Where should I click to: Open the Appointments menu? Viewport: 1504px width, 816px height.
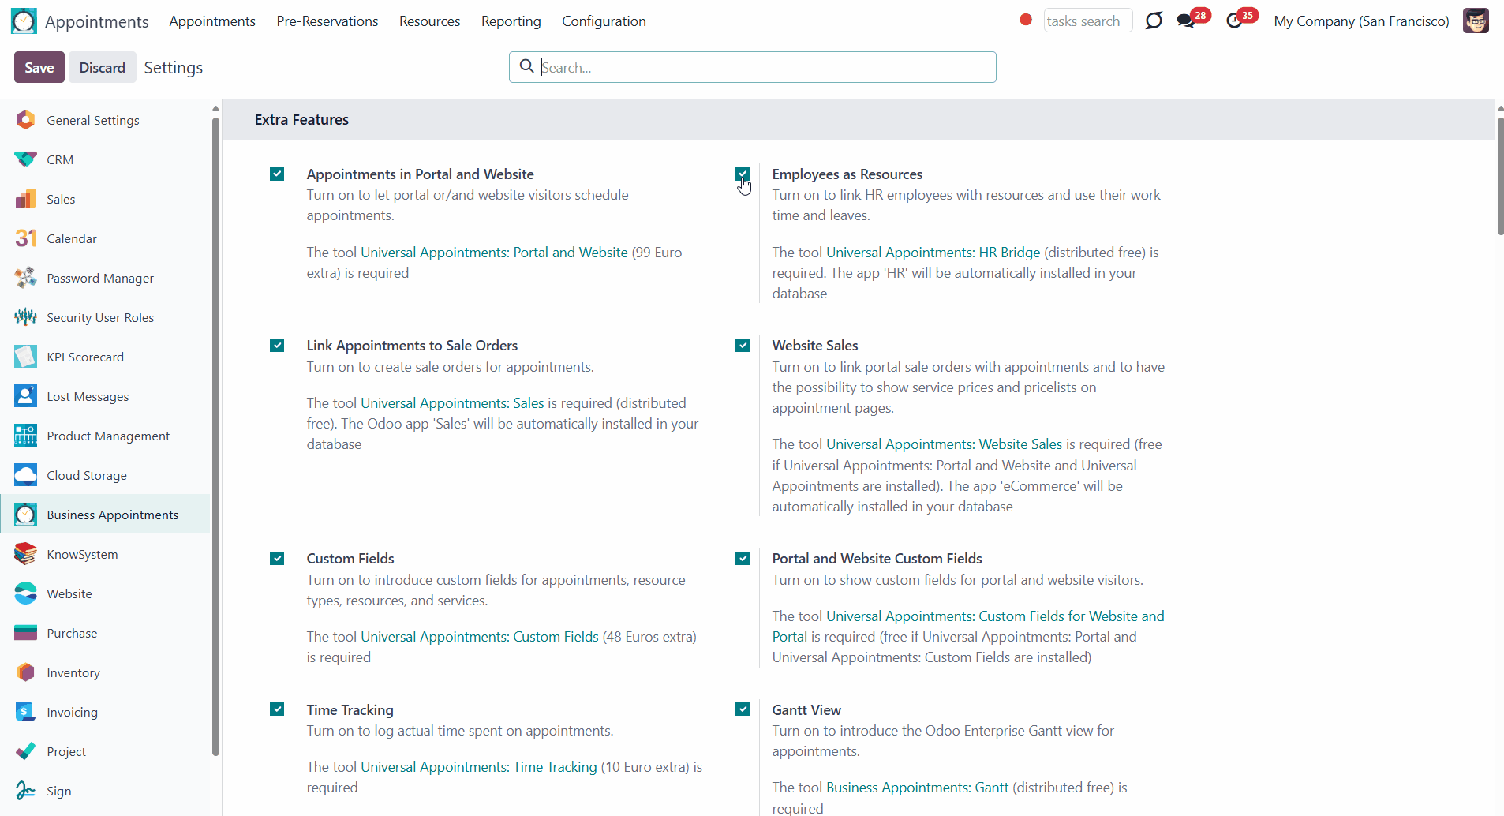pyautogui.click(x=212, y=21)
